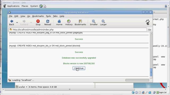Click the GNOME foot logo in panel
Image resolution: width=170 pixels, height=95 pixels.
click(5, 6)
